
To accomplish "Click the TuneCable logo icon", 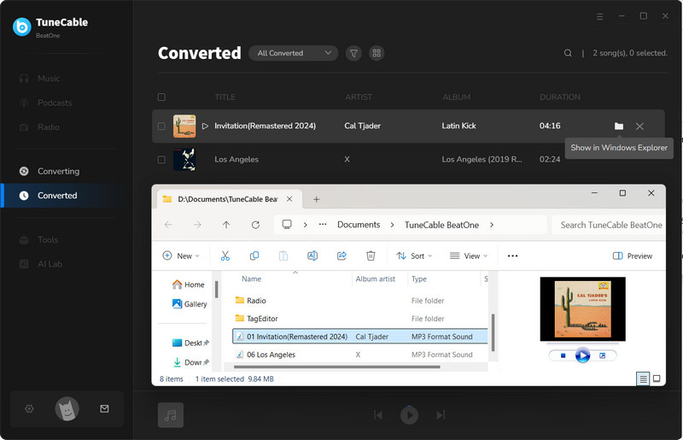I will 22,27.
